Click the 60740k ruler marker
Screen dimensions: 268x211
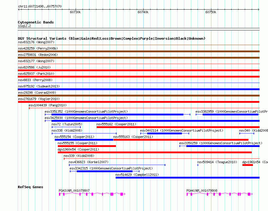(143, 12)
